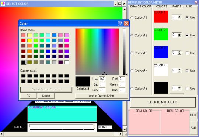Click inside the rainbow color spectrum field
Screen dimensions: 199x137
(x=97, y=51)
